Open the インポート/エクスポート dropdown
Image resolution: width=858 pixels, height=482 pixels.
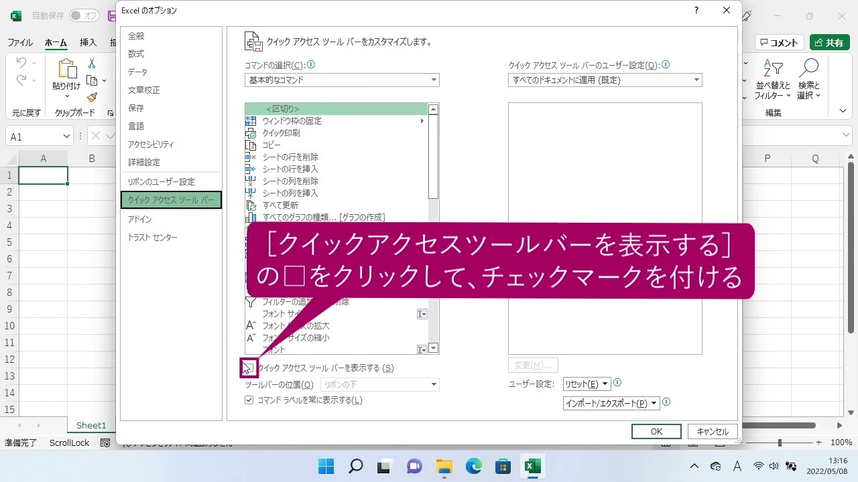point(611,403)
